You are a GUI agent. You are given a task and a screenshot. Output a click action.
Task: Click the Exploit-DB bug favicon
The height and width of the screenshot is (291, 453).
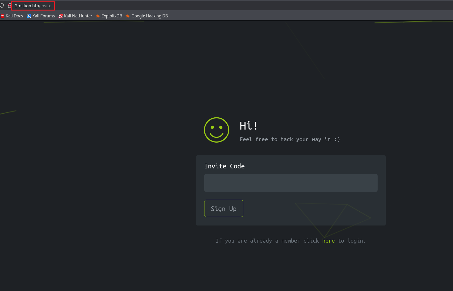coord(98,16)
